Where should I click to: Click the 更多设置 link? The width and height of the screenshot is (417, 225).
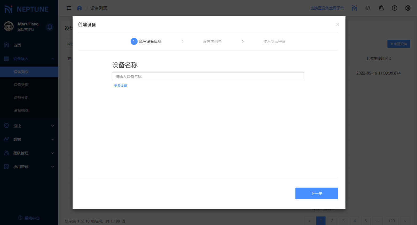[x=121, y=86]
